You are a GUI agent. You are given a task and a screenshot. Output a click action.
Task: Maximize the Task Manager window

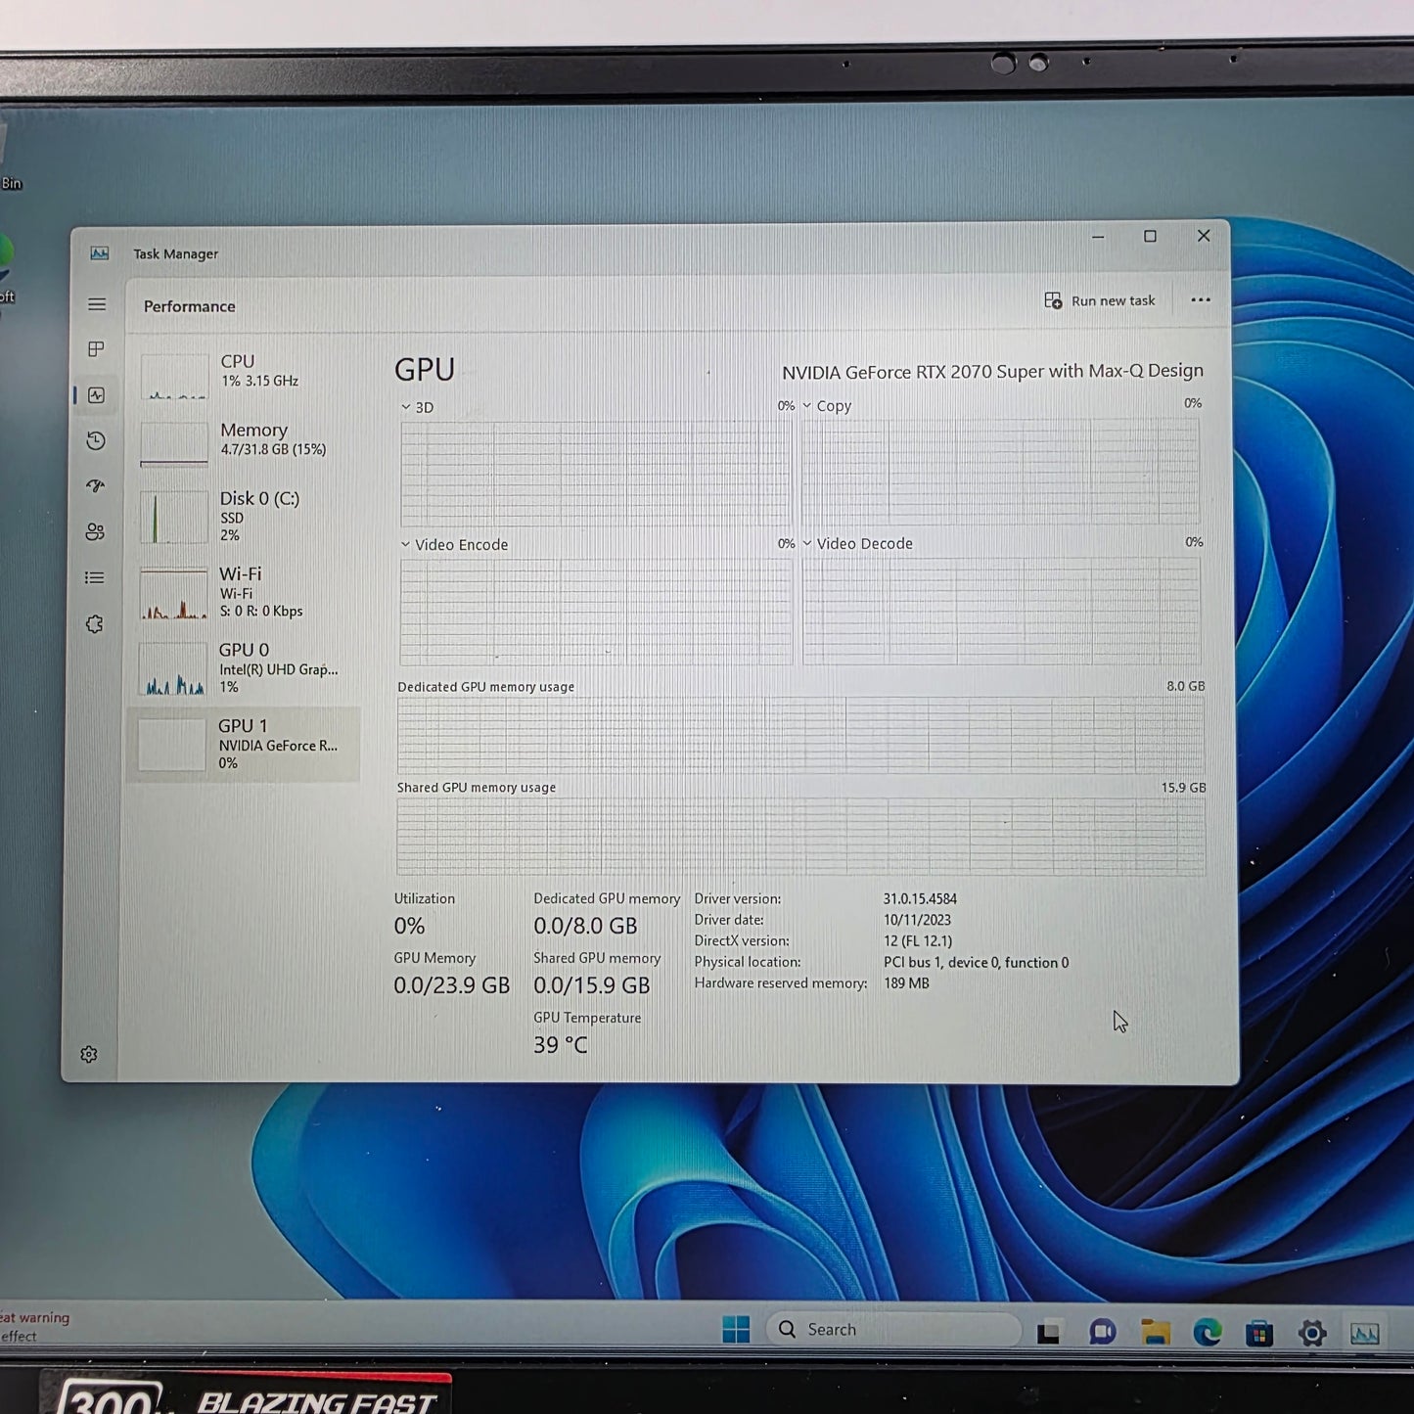click(x=1151, y=236)
